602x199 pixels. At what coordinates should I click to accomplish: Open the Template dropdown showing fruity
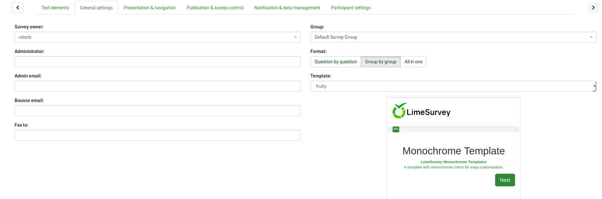pos(453,86)
